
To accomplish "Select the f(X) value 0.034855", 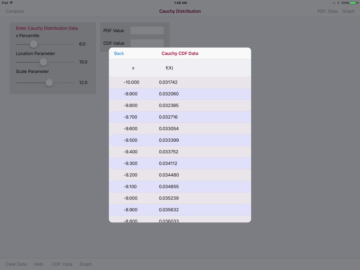I will (x=169, y=186).
